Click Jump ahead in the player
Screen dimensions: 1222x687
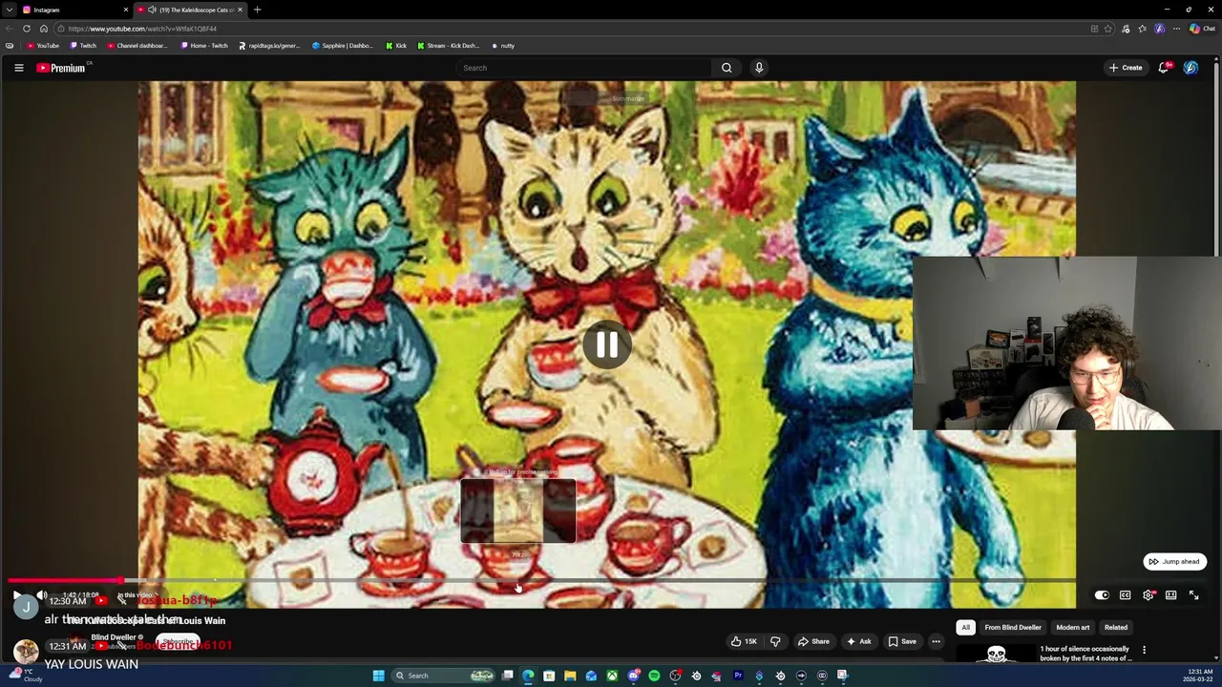(x=1175, y=561)
